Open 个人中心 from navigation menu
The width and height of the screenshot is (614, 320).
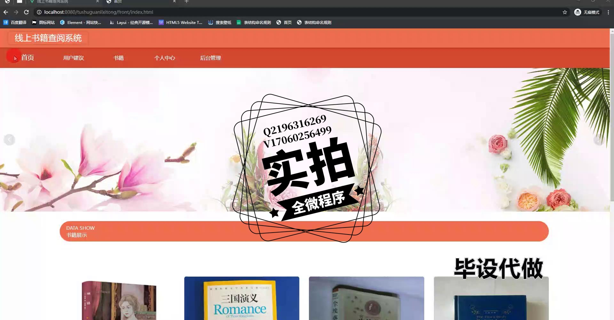165,58
